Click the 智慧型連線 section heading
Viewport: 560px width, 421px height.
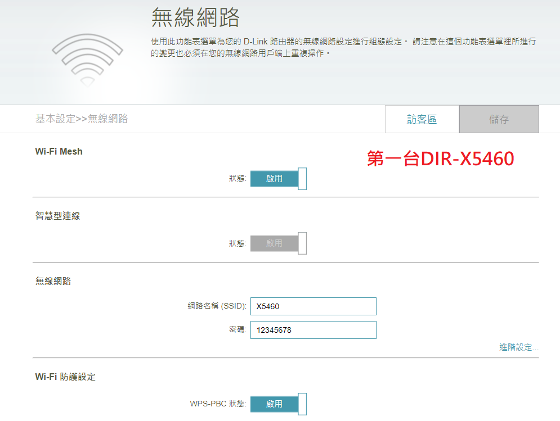pyautogui.click(x=57, y=216)
